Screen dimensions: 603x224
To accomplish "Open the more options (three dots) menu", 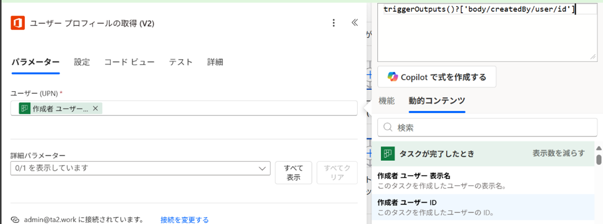I will pyautogui.click(x=334, y=23).
